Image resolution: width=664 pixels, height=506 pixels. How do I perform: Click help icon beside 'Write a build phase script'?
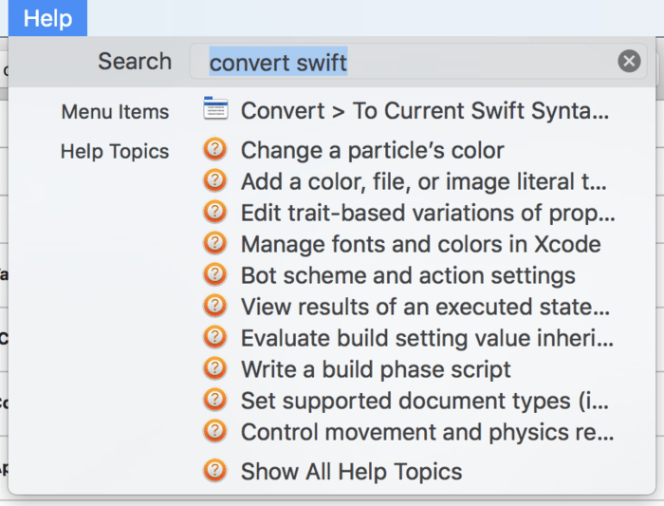click(x=215, y=368)
